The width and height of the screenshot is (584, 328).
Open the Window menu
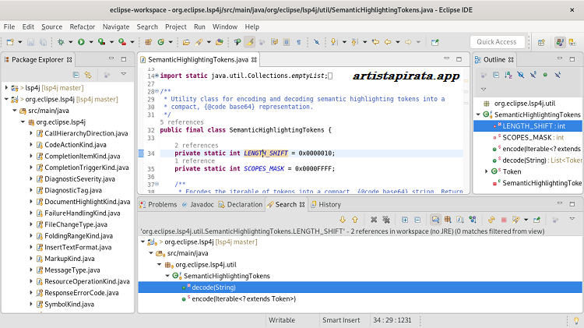(225, 26)
